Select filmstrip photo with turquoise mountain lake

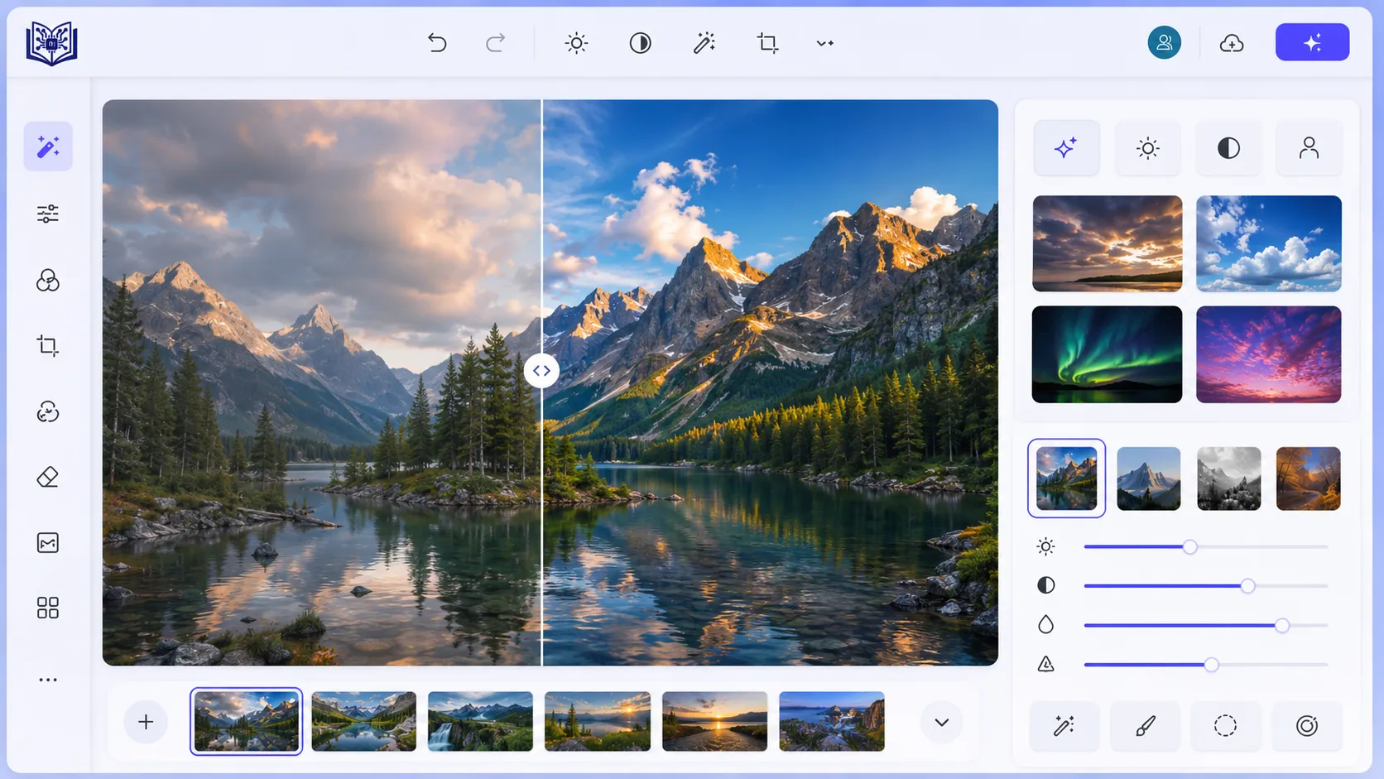[x=363, y=721]
